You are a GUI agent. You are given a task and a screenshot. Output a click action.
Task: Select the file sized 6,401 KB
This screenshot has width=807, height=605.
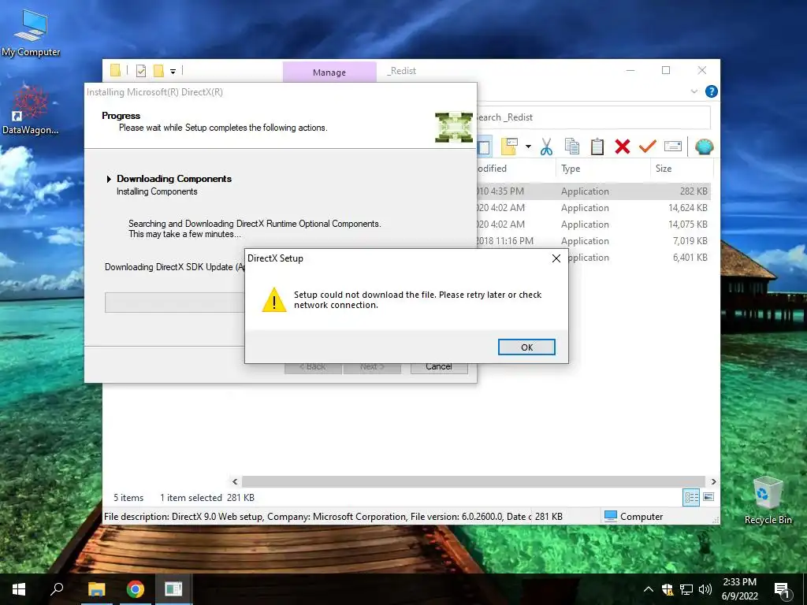pyautogui.click(x=638, y=258)
